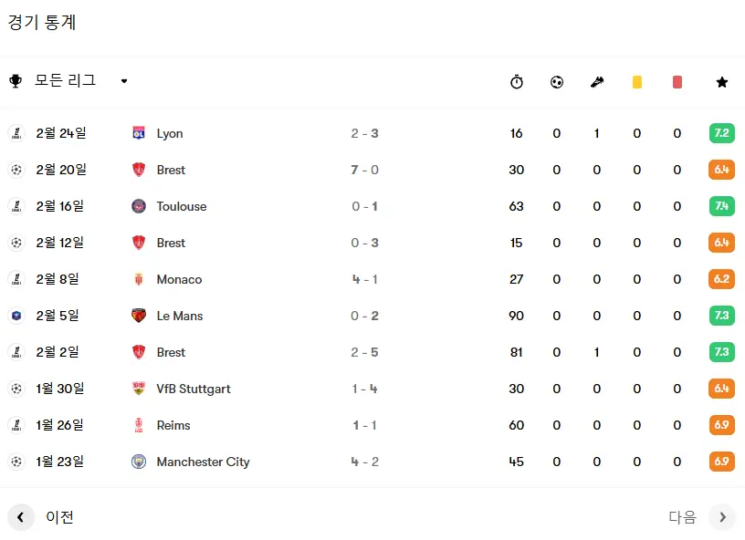Go to previous page with 이전 arrow
The width and height of the screenshot is (745, 540).
[x=21, y=517]
